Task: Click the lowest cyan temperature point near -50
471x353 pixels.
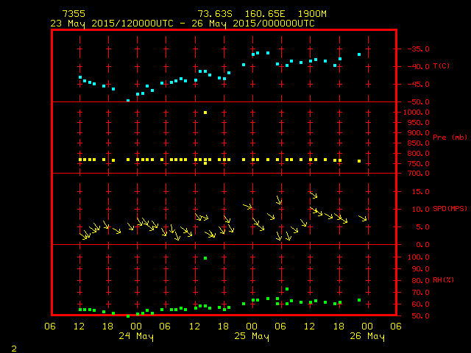Action: coord(128,101)
